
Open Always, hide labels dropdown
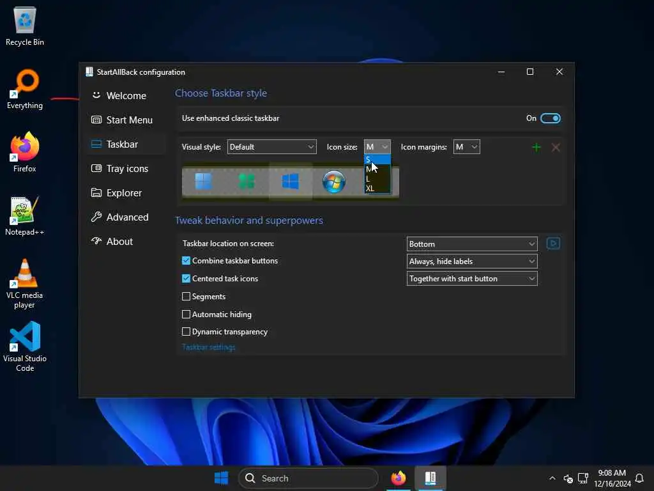(x=472, y=261)
